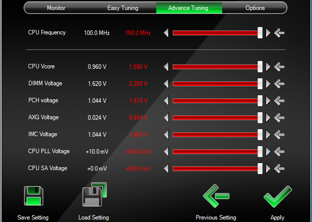Click the CPU PLL Voltage slider handle
The height and width of the screenshot is (222, 312).
260,152
